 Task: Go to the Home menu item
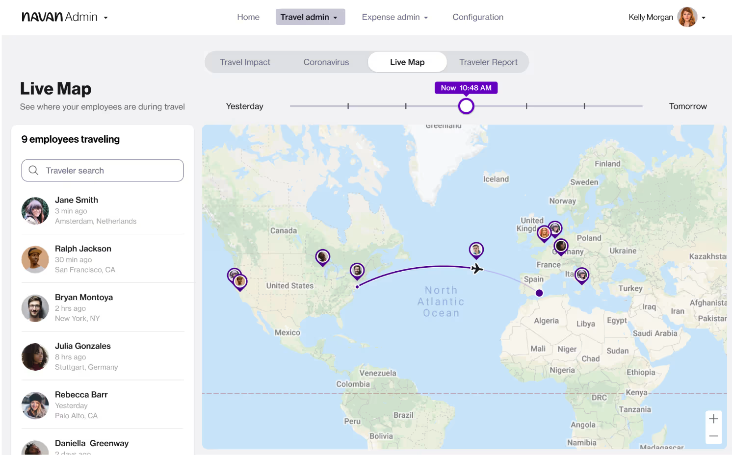click(248, 17)
